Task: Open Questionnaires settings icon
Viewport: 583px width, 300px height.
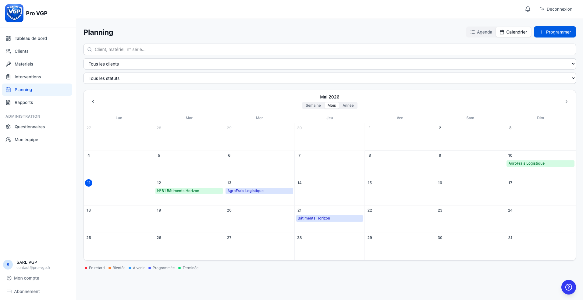Action: [x=8, y=127]
